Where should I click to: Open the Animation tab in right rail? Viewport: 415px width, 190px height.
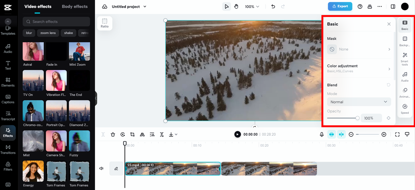click(405, 93)
